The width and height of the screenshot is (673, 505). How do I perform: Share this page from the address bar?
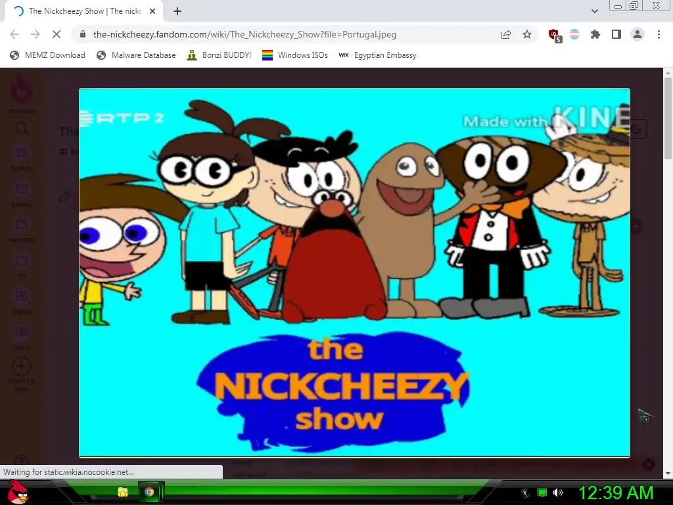(x=506, y=34)
